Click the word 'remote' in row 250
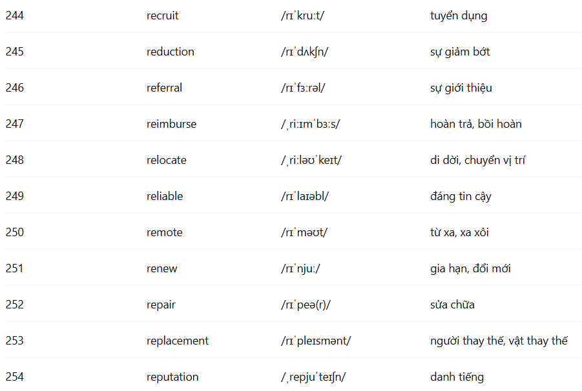This screenshot has width=582, height=391. (165, 232)
